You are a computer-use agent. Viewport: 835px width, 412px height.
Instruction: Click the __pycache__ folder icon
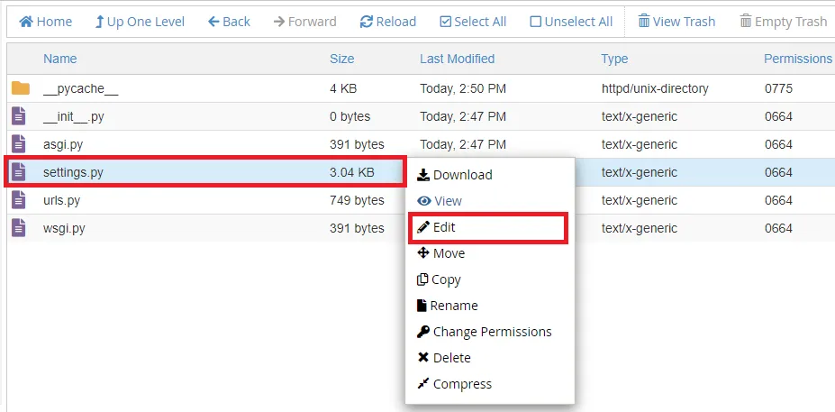(x=21, y=88)
